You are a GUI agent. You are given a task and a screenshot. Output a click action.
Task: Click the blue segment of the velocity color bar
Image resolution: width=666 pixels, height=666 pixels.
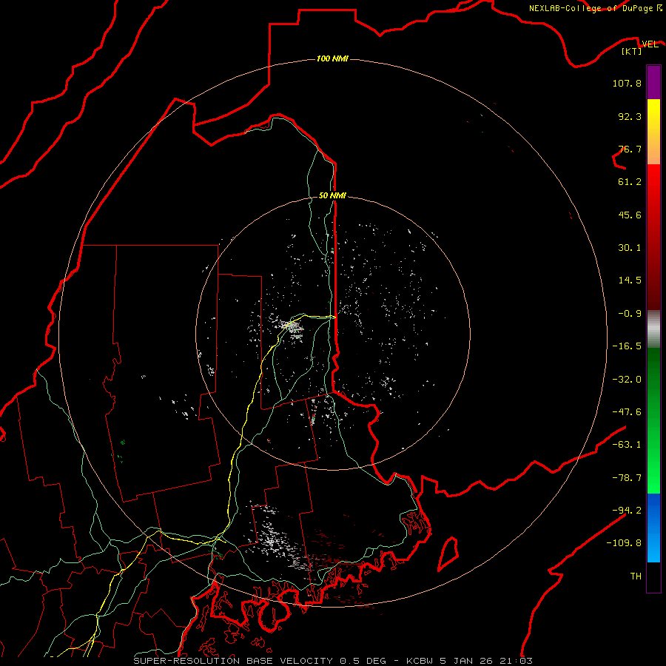[x=653, y=528]
